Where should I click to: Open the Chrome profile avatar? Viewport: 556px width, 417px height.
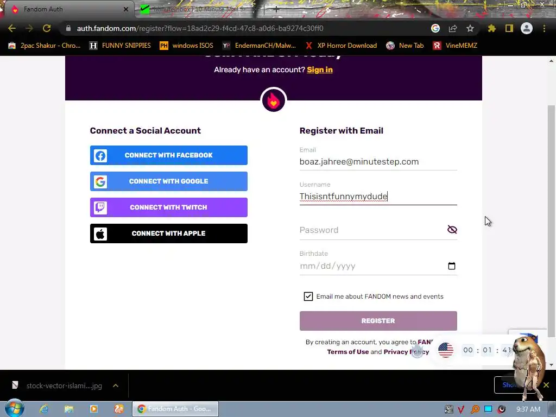pyautogui.click(x=527, y=28)
